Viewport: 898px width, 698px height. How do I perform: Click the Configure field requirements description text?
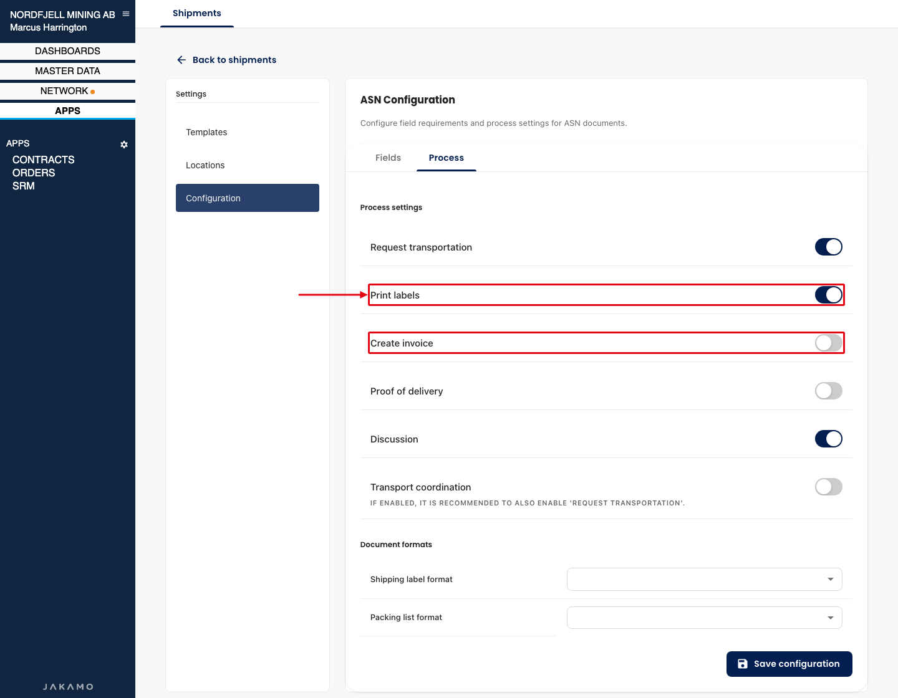click(x=493, y=123)
